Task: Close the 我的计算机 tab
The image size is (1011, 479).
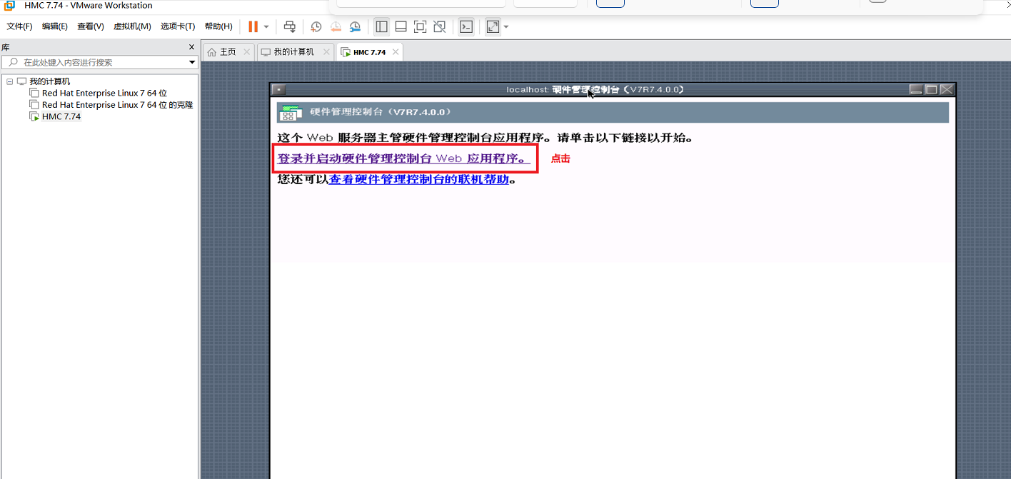Action: click(326, 52)
